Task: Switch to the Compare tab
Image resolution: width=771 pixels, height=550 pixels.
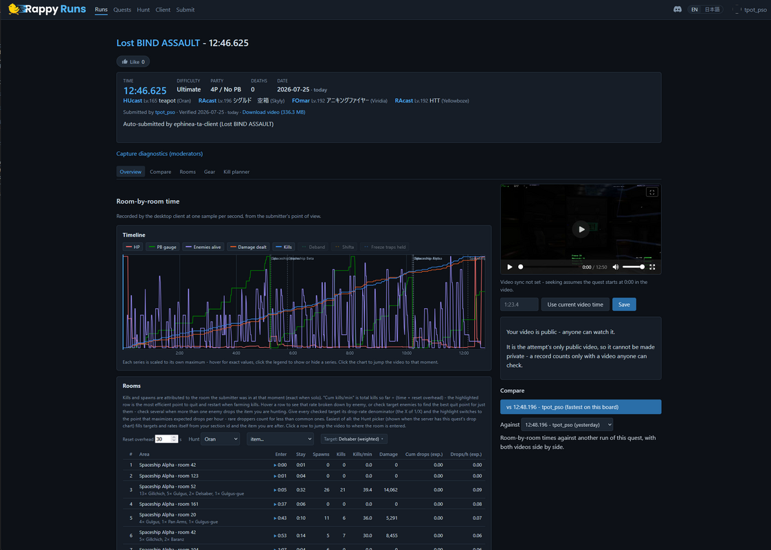Action: 160,172
